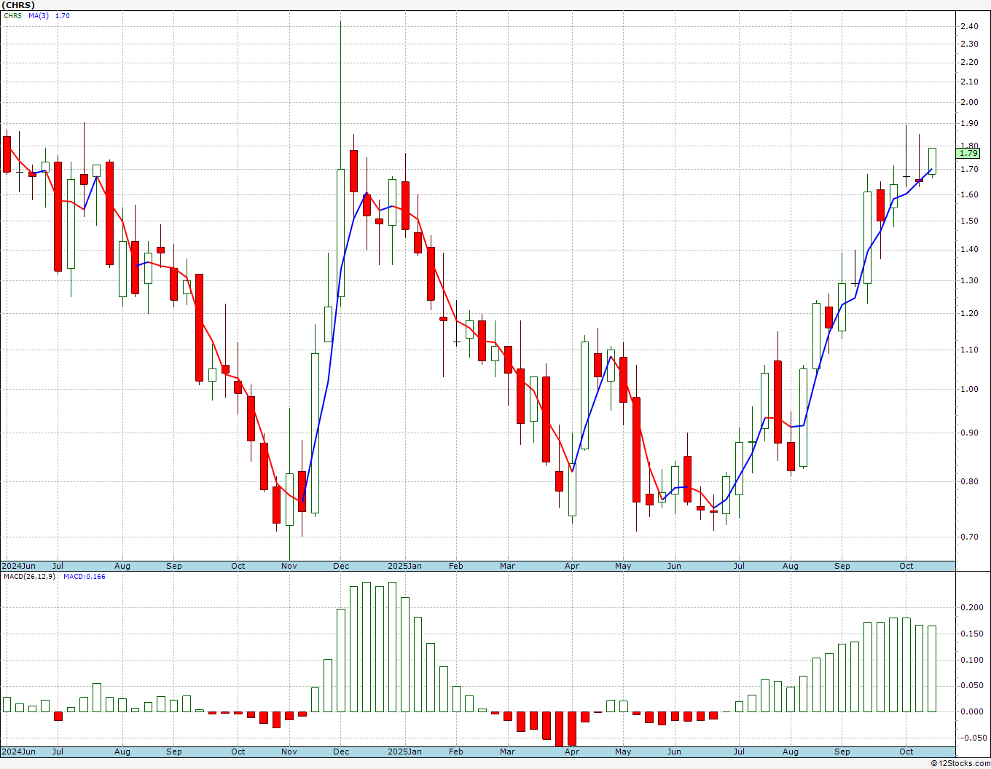
Task: Select the 1.60 price axis label
Action: 969,194
